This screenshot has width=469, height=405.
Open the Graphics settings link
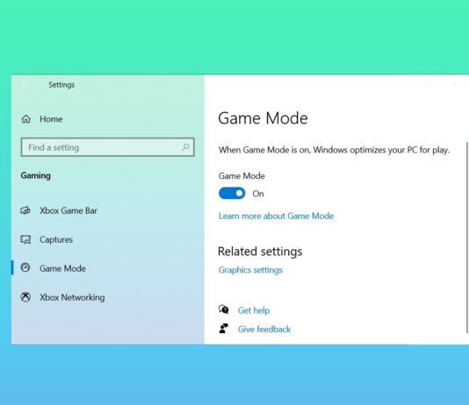pyautogui.click(x=250, y=270)
